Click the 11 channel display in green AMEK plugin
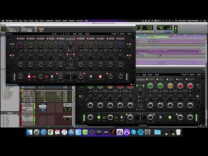This screenshot has height=156, width=208. tap(116, 117)
